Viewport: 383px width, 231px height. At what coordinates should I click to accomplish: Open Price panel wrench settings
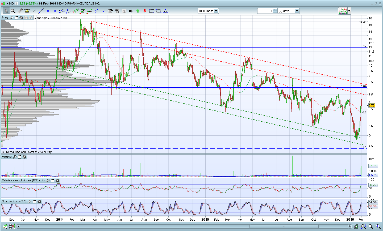coord(11,18)
